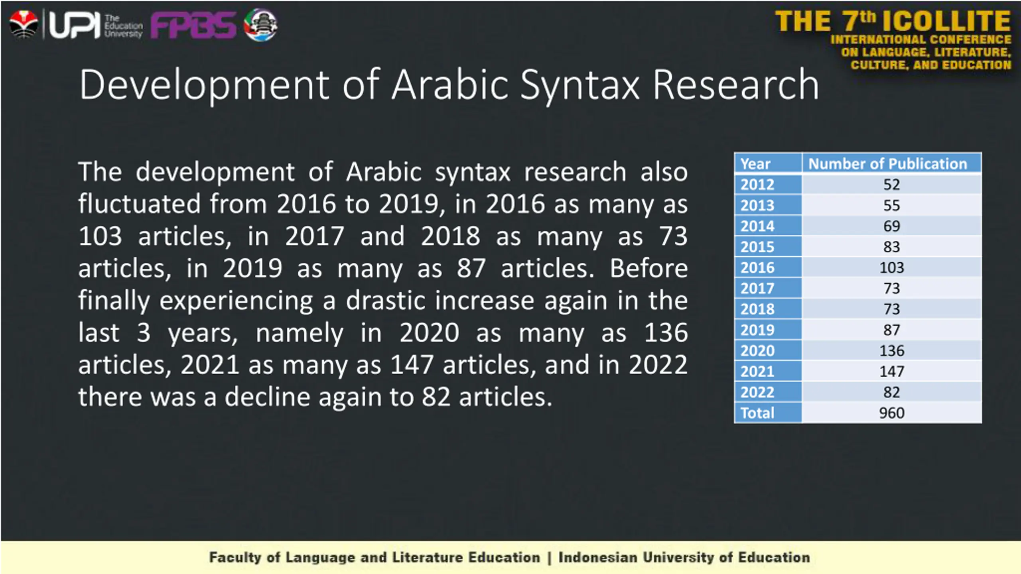
Task: Click Indonesian University of Education footer text
Action: pyautogui.click(x=684, y=557)
